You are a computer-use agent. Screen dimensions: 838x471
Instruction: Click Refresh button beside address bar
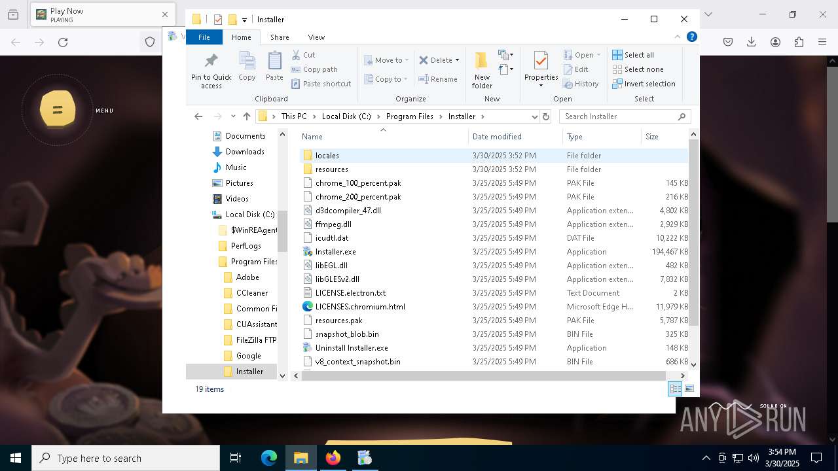point(546,116)
